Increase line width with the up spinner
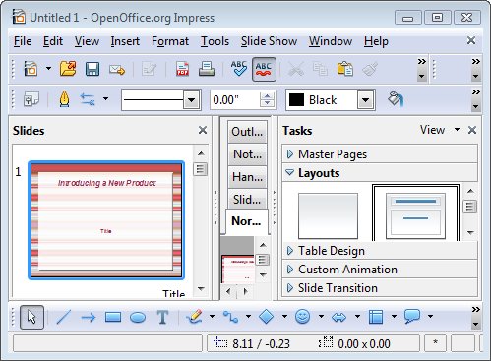 (268, 96)
